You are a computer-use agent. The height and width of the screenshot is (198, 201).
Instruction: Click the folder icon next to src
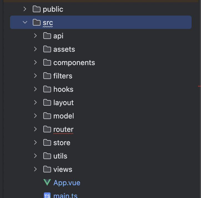[x=37, y=22]
